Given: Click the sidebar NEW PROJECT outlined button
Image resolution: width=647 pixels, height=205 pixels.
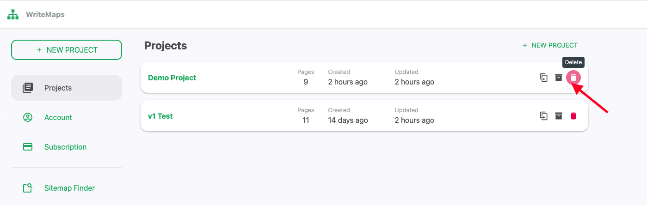Looking at the screenshot, I should click(67, 50).
